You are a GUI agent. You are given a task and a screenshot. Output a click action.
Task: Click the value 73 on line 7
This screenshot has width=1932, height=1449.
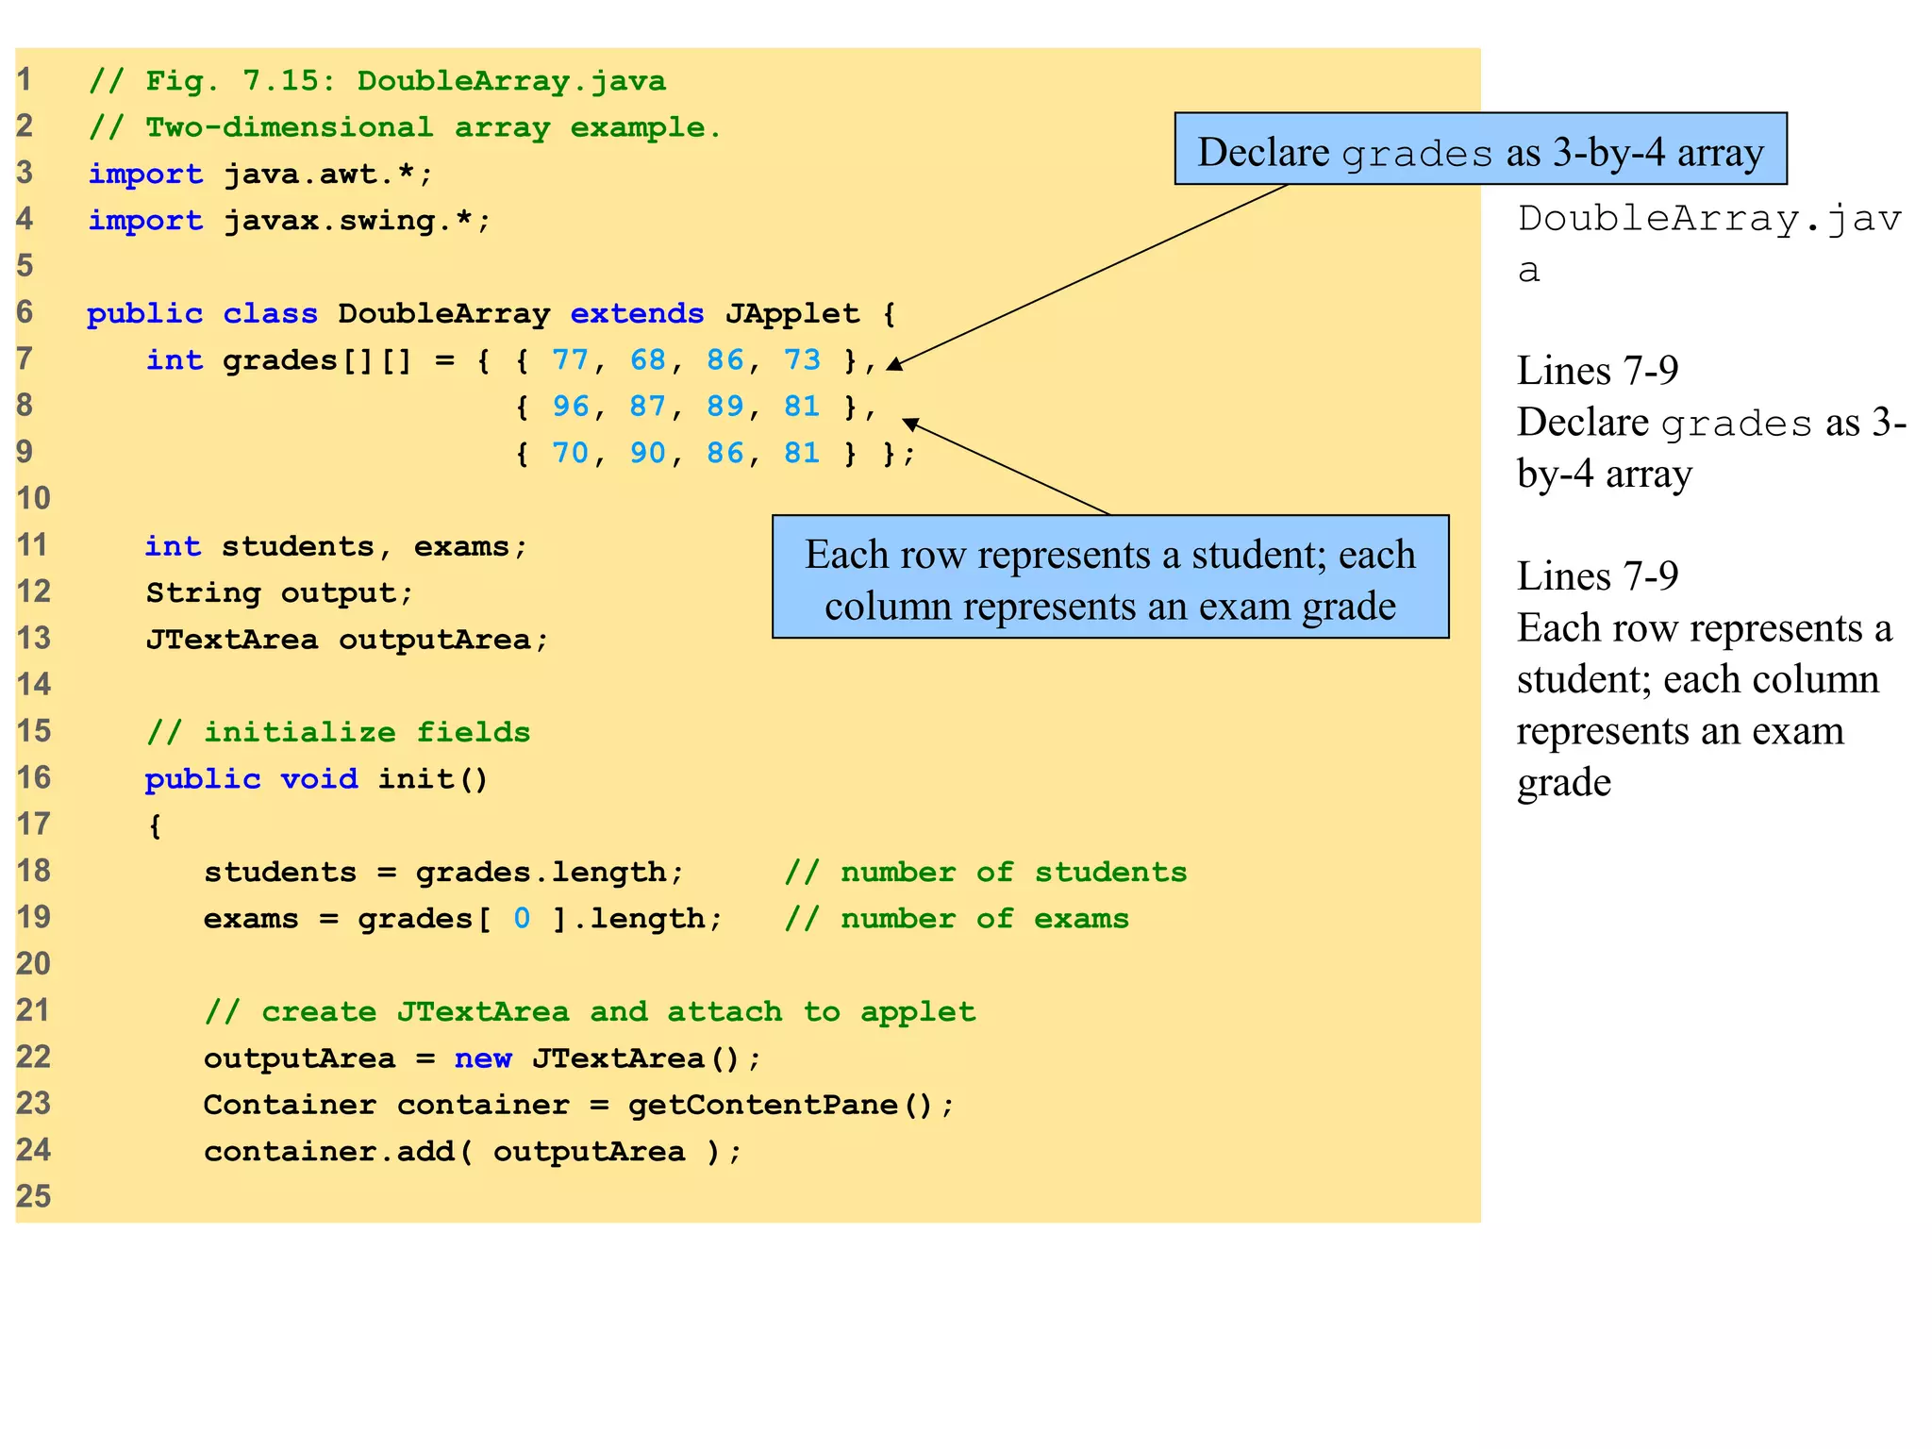tap(802, 360)
